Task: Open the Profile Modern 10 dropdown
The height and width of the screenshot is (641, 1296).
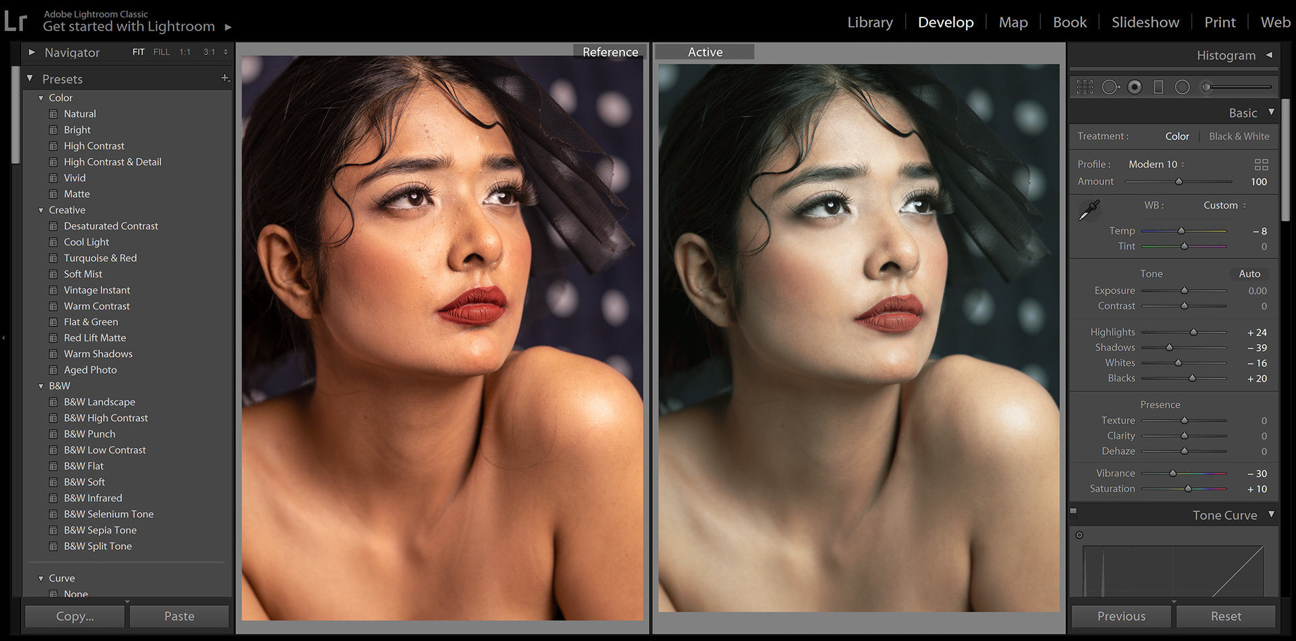Action: [1156, 165]
